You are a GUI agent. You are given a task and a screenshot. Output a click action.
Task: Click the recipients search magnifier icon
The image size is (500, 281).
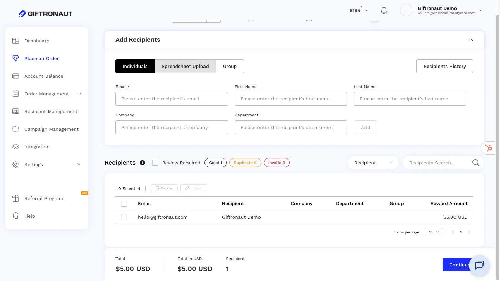476,163
